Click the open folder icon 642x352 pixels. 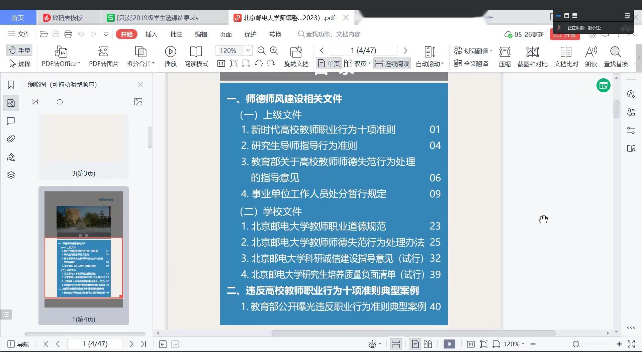(x=43, y=34)
